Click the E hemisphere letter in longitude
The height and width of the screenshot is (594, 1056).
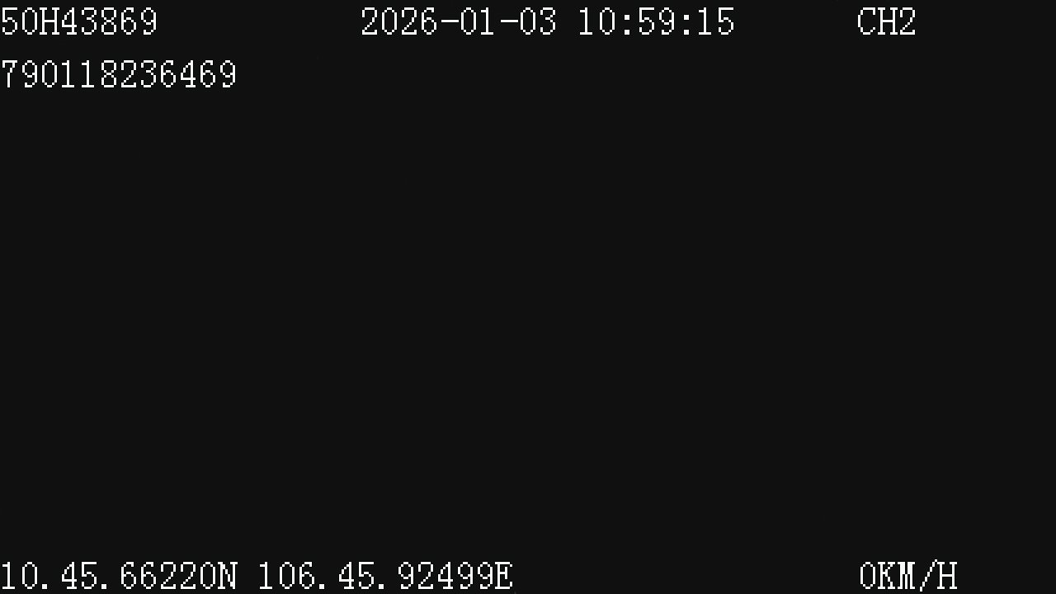[503, 576]
